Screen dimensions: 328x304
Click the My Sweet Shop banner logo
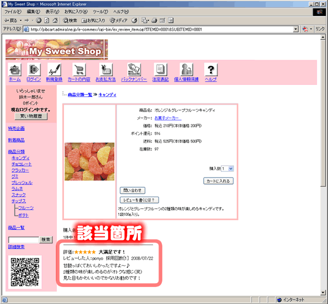point(56,49)
